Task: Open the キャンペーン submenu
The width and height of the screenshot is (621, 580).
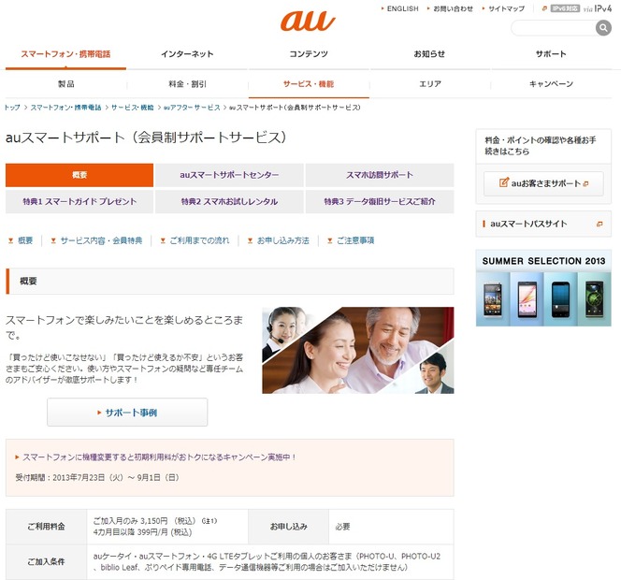Action: click(551, 84)
